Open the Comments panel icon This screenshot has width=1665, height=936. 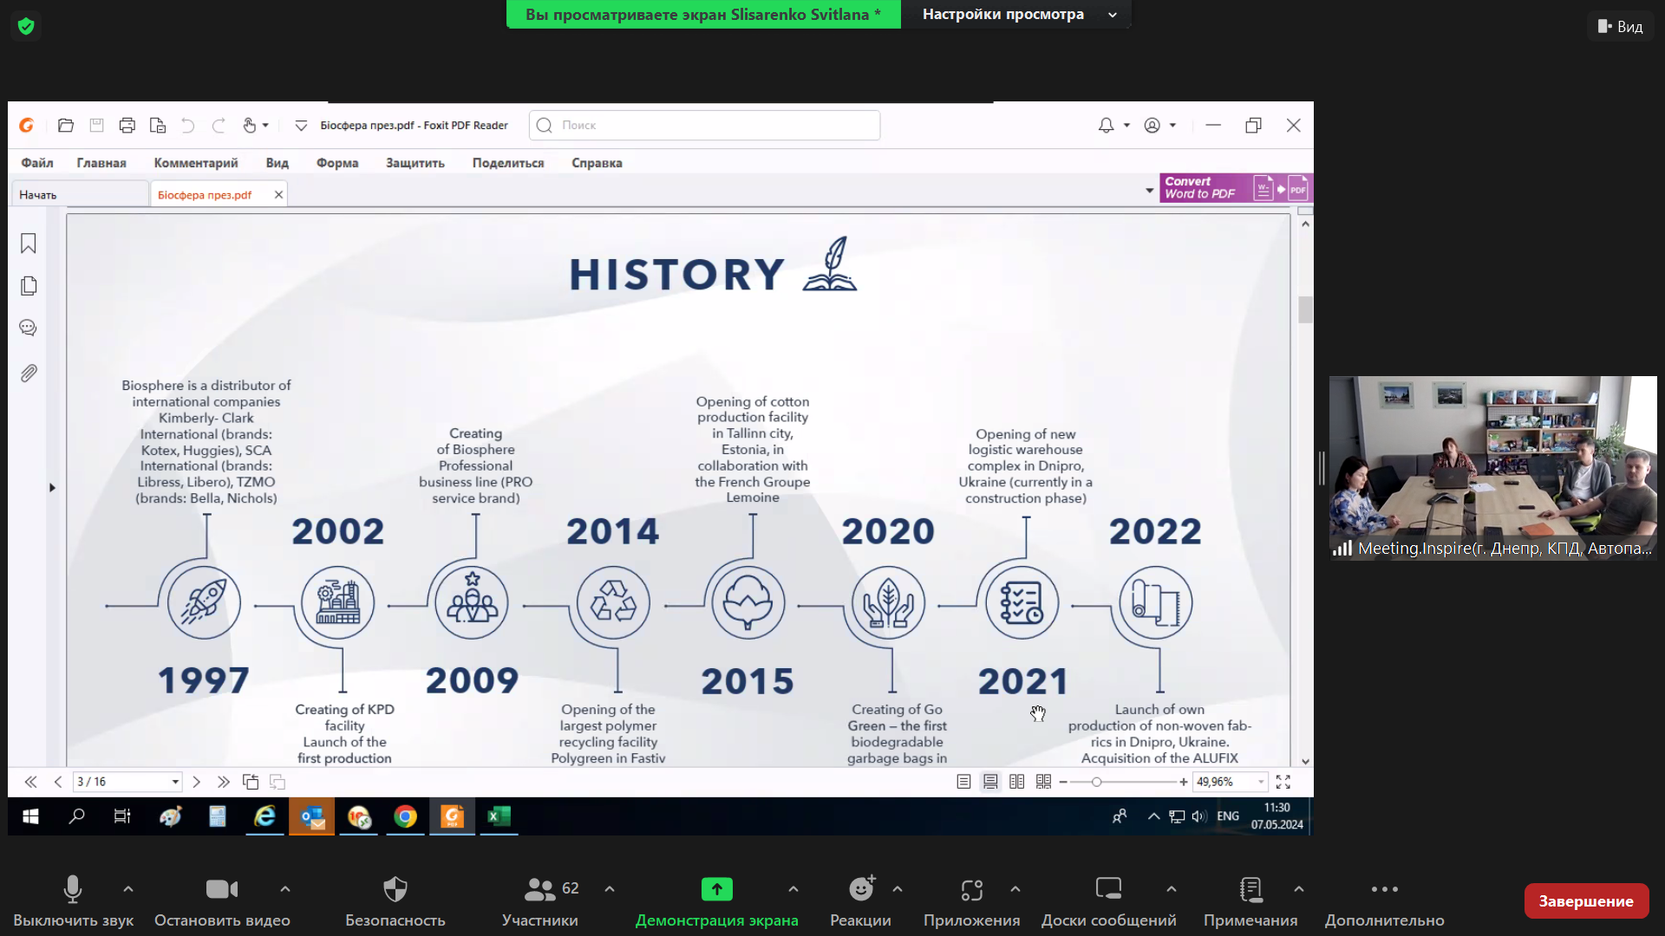click(29, 328)
